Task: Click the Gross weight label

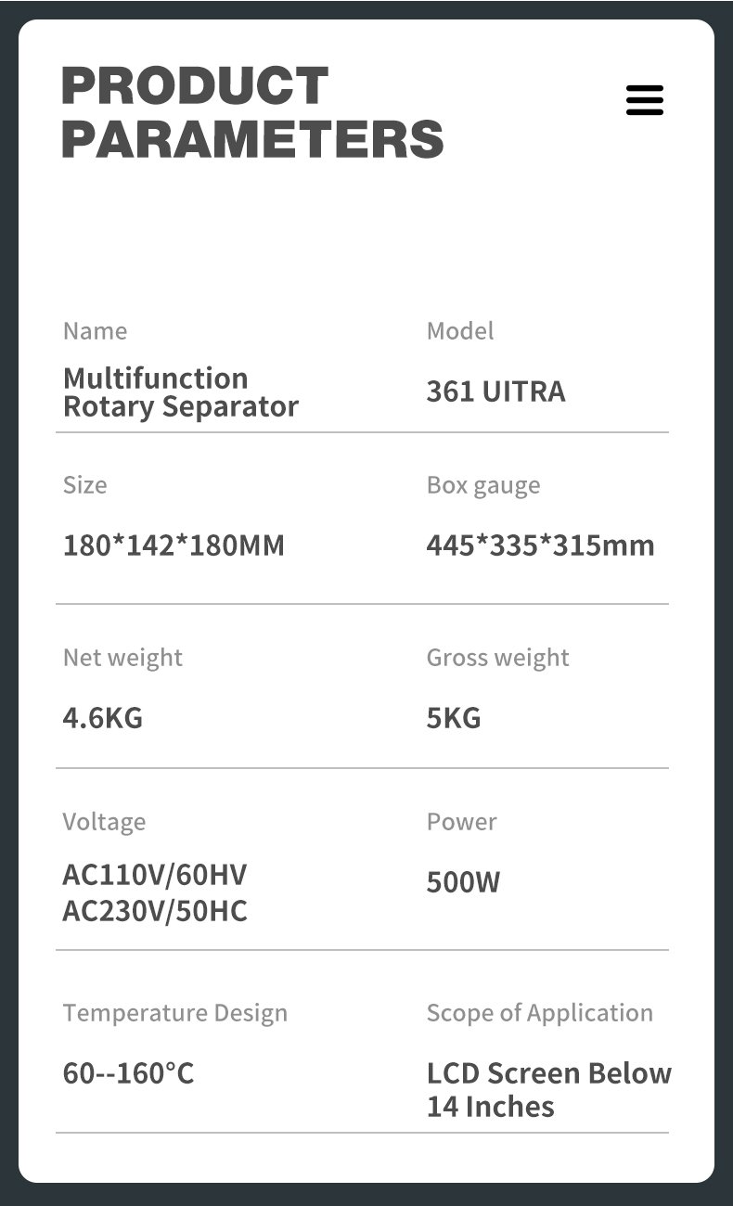Action: pos(497,658)
